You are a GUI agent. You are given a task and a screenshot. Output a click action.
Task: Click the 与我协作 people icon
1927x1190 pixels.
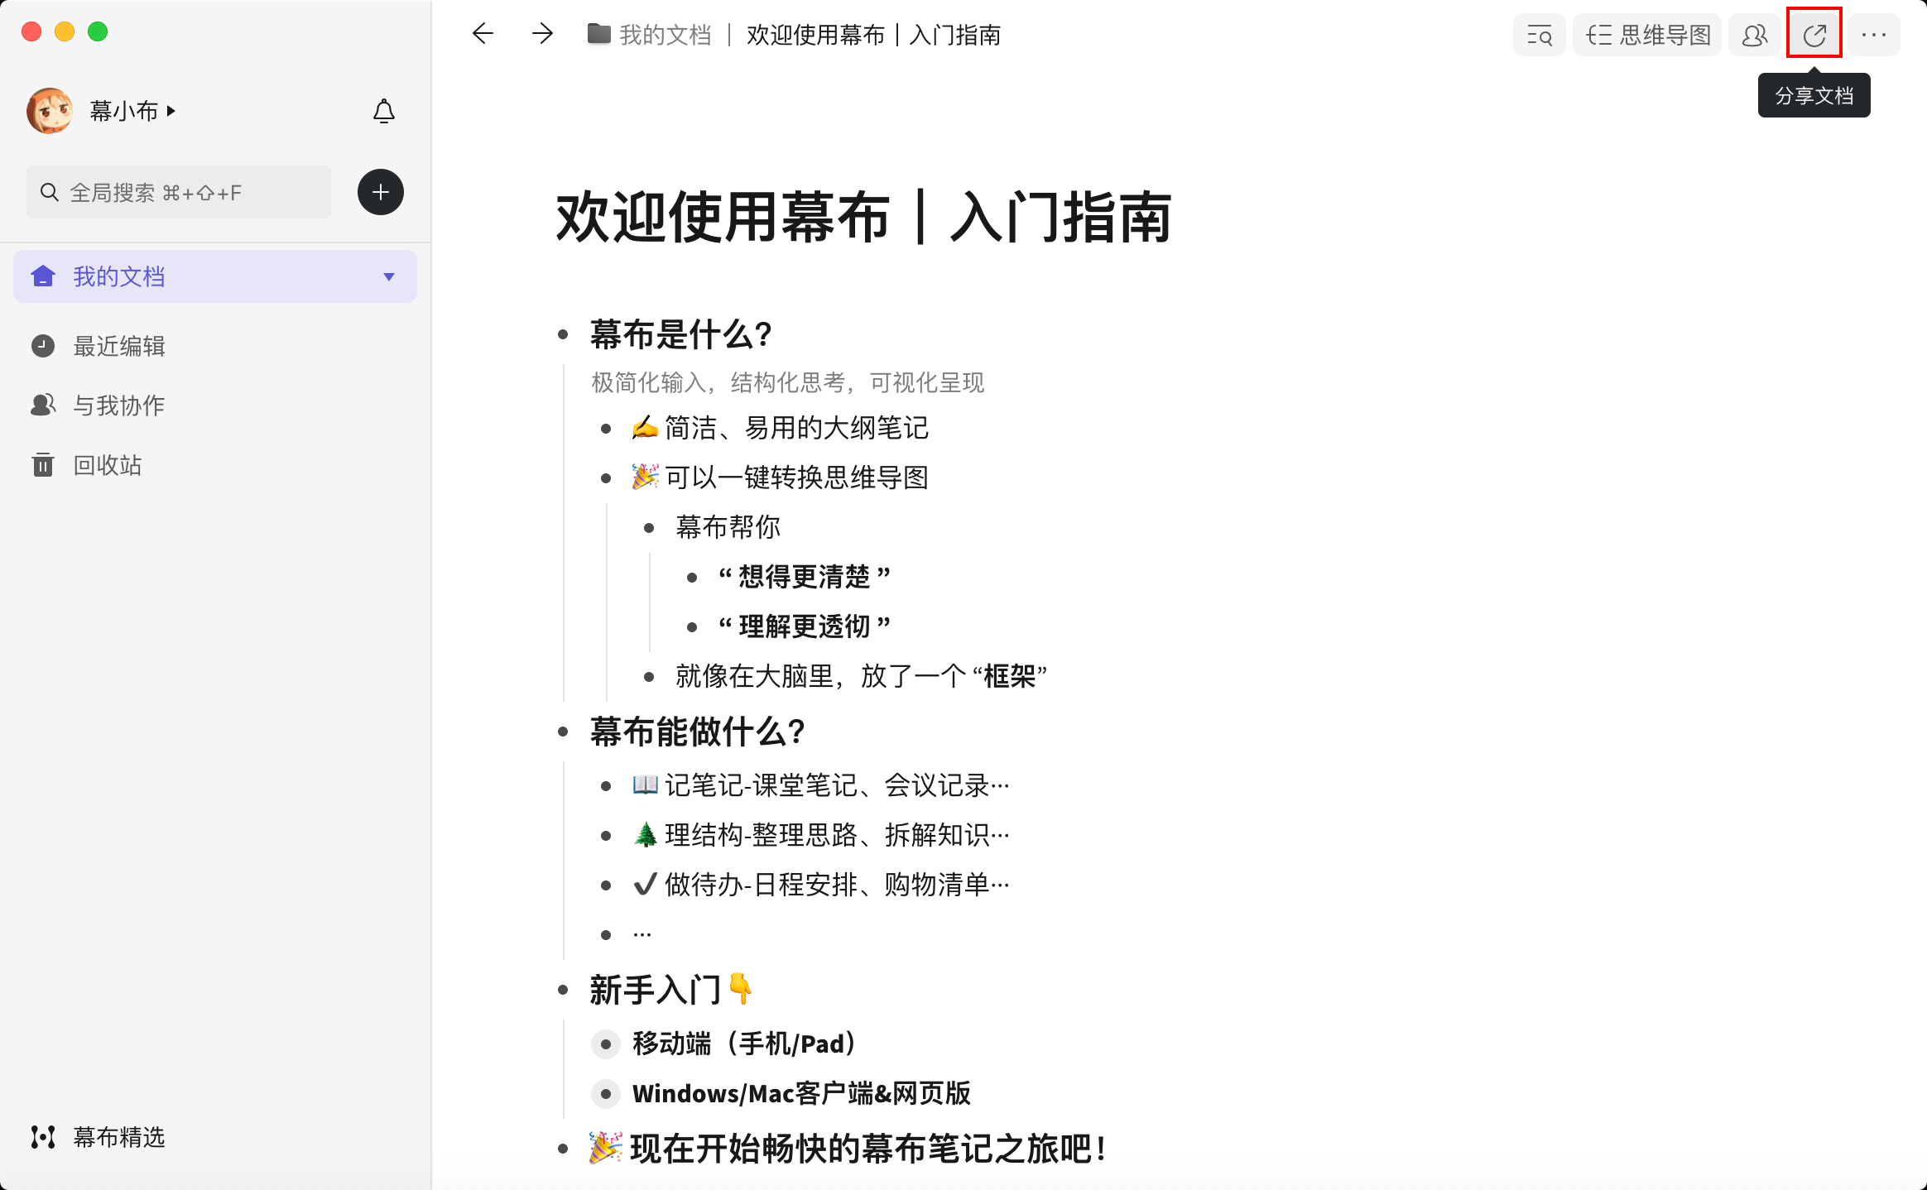pyautogui.click(x=43, y=405)
